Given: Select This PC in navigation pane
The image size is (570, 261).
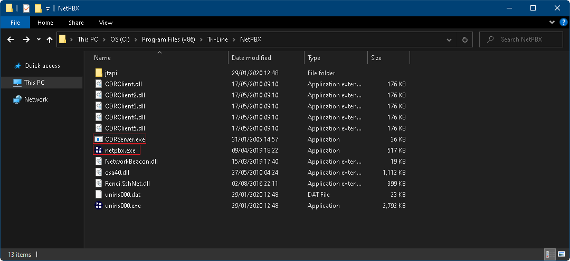Looking at the screenshot, I should (34, 83).
